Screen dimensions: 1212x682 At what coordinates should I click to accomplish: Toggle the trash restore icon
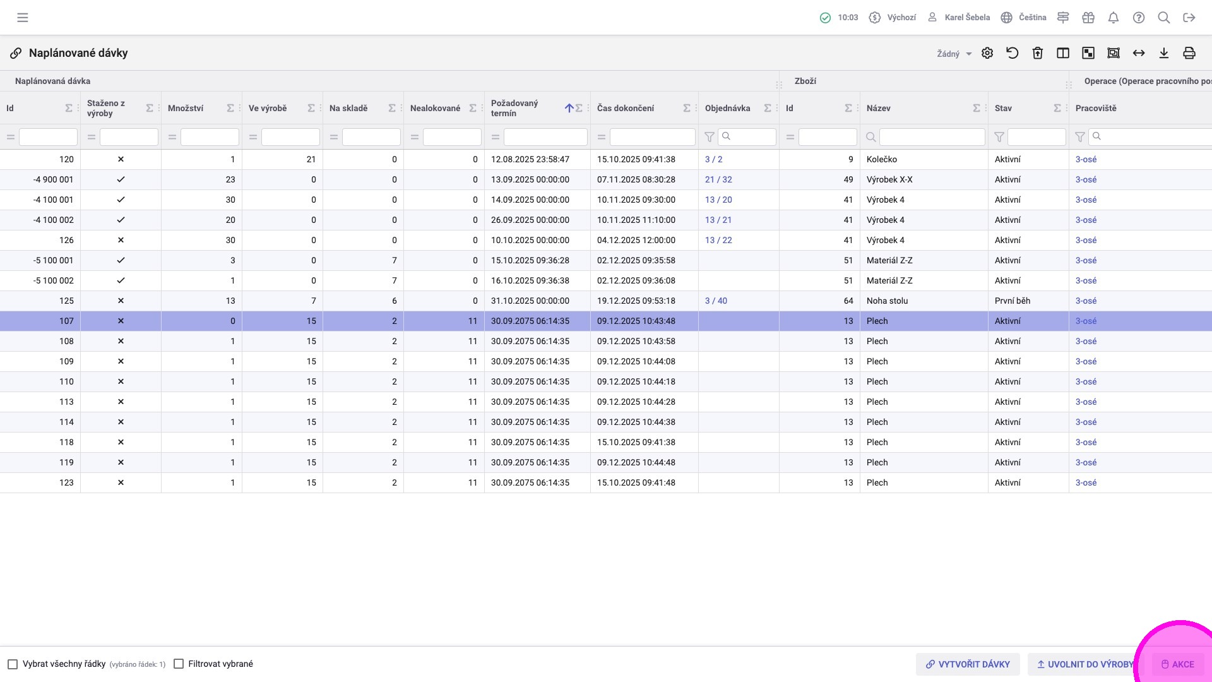(x=1038, y=54)
